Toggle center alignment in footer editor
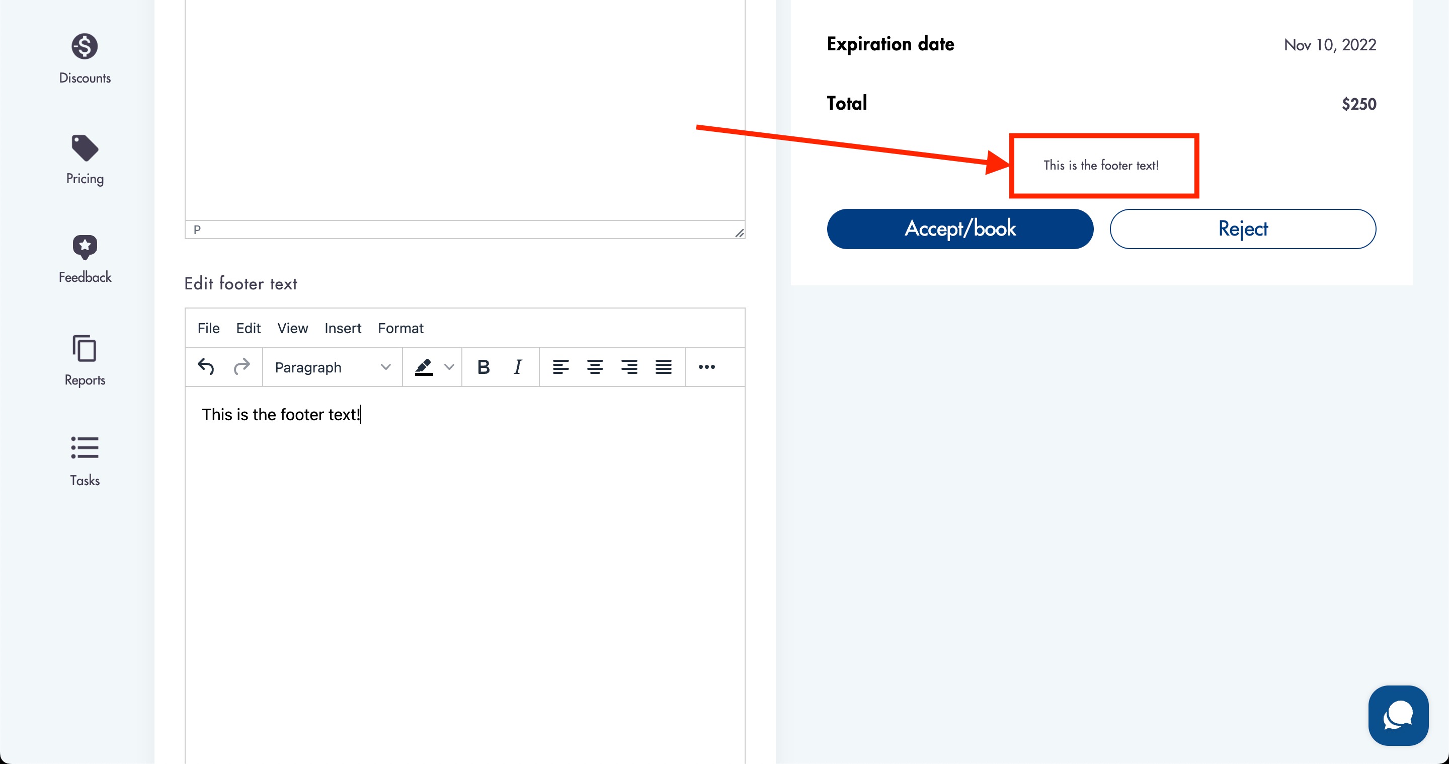 (x=595, y=367)
